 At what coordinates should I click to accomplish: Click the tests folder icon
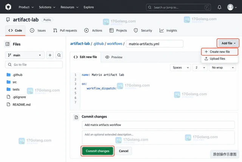click(x=8, y=90)
